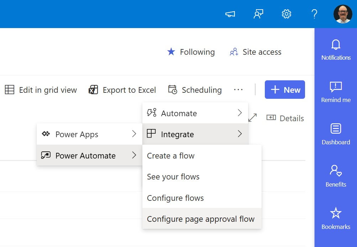Click the New button
The width and height of the screenshot is (357, 247).
285,90
